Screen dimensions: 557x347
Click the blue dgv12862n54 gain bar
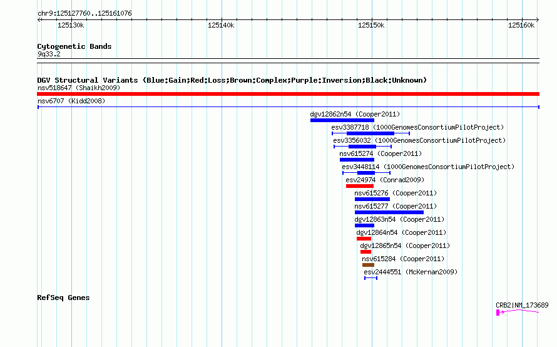(342, 120)
